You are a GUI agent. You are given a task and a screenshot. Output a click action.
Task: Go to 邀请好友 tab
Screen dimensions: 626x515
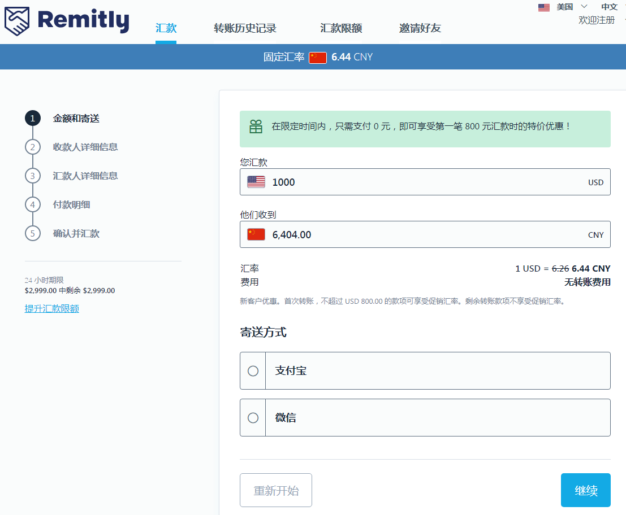tap(420, 28)
